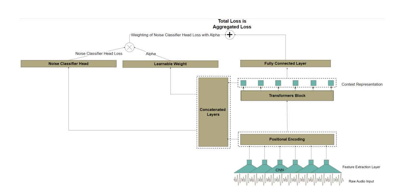This screenshot has width=400, height=196.
Task: Click the multiplication circle with X
Action: 129,47
